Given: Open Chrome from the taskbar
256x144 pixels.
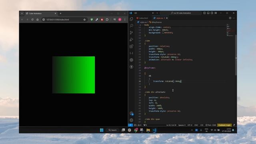Looking at the screenshot, I should (136, 130).
